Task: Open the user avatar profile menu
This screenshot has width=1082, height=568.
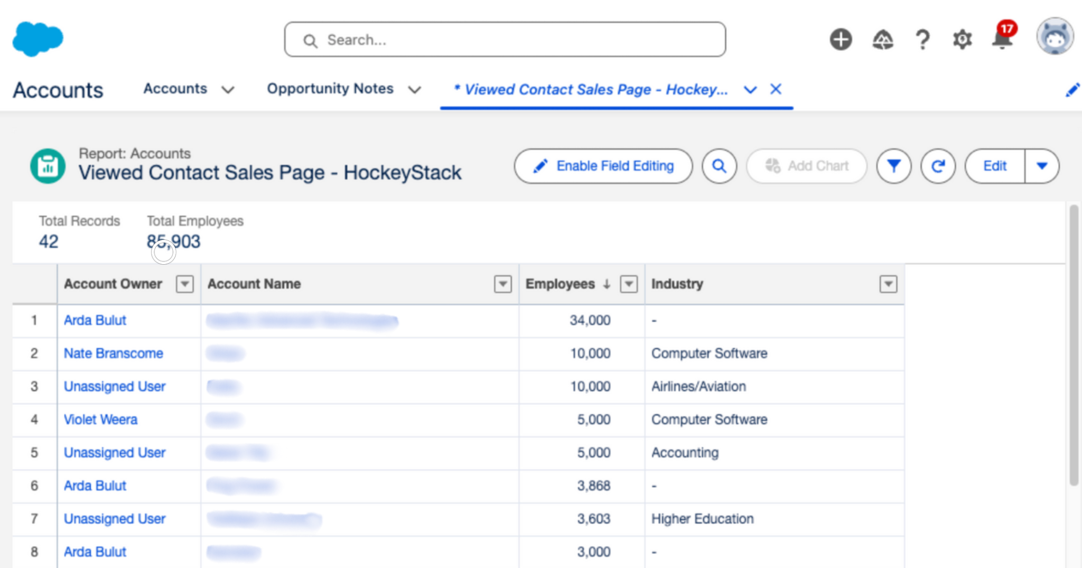Action: coord(1055,36)
